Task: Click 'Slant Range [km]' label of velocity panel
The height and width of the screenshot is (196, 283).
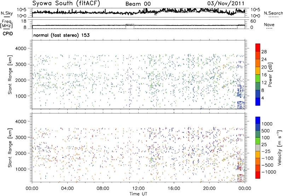Action: tap(10, 148)
